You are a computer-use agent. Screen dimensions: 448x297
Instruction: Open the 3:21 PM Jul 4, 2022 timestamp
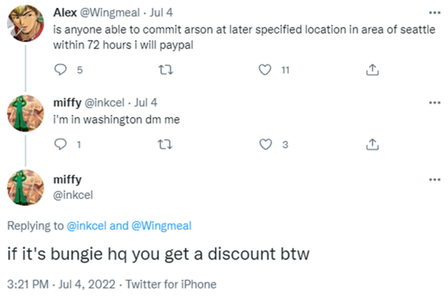(61, 284)
